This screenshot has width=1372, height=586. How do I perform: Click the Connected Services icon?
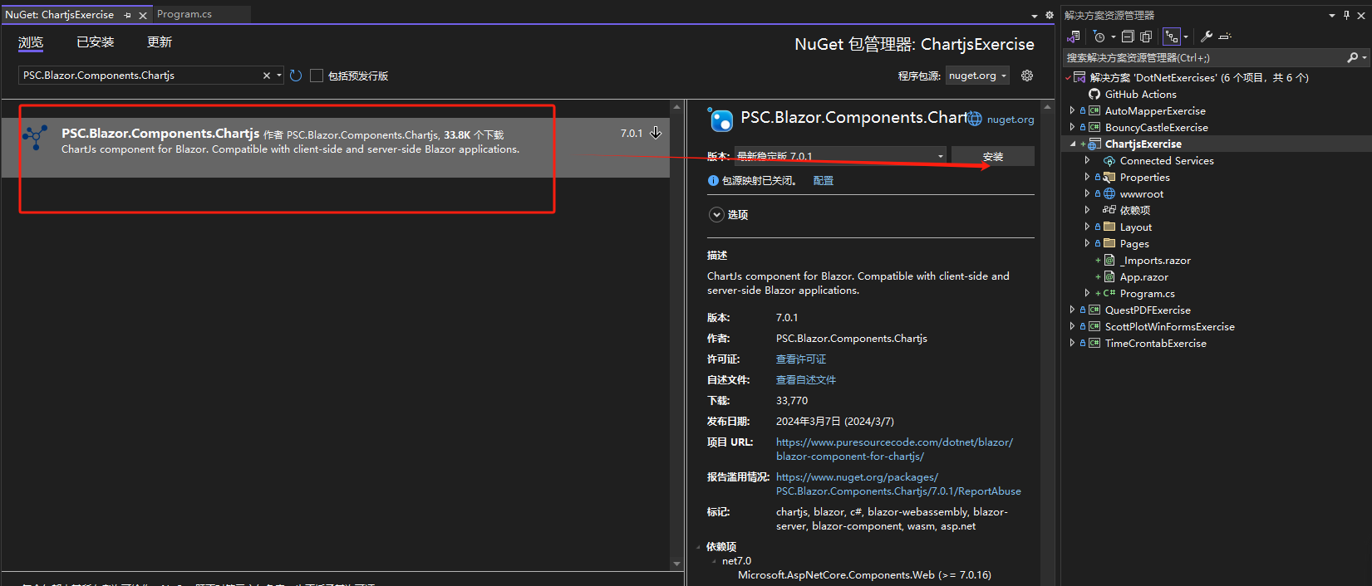[1109, 160]
